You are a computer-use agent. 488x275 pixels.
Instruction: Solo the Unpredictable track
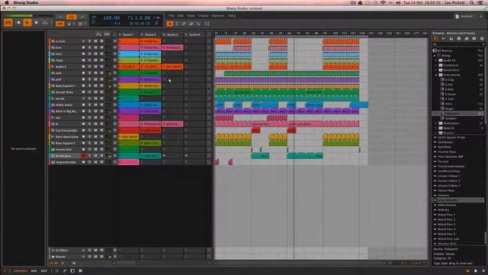[90, 162]
